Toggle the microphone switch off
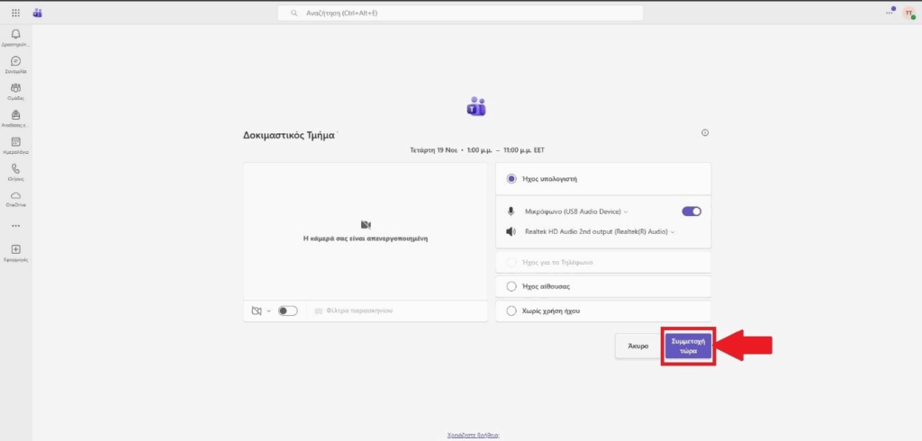The width and height of the screenshot is (922, 441). tap(691, 211)
